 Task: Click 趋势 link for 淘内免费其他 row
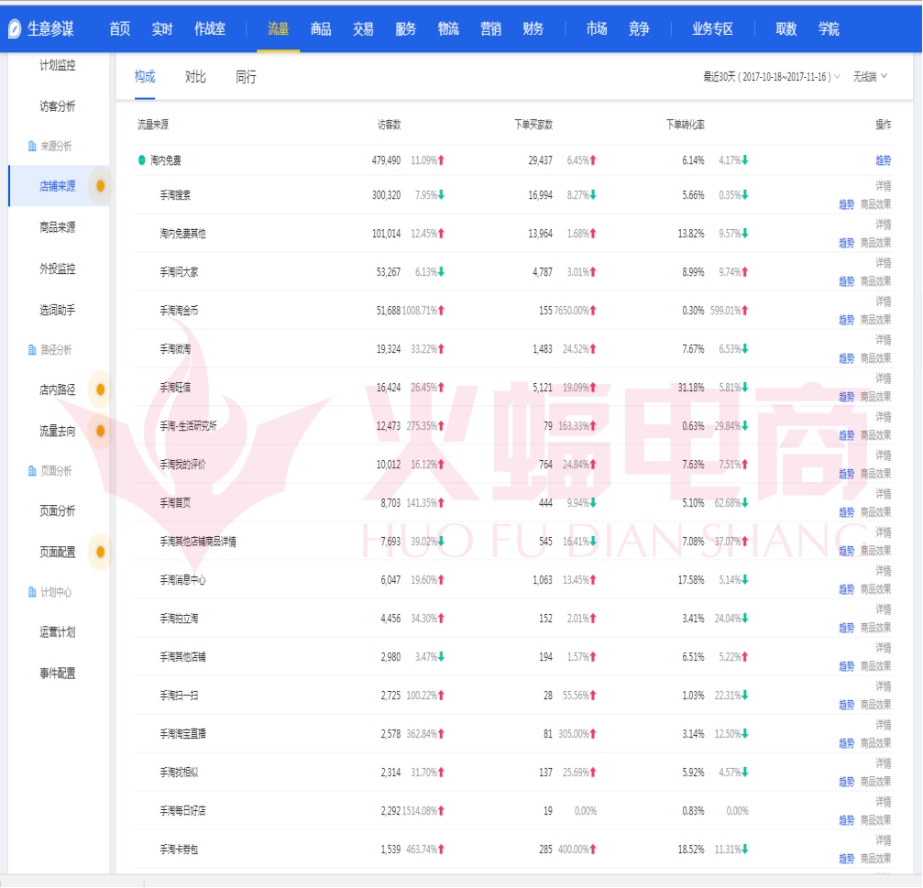[847, 243]
